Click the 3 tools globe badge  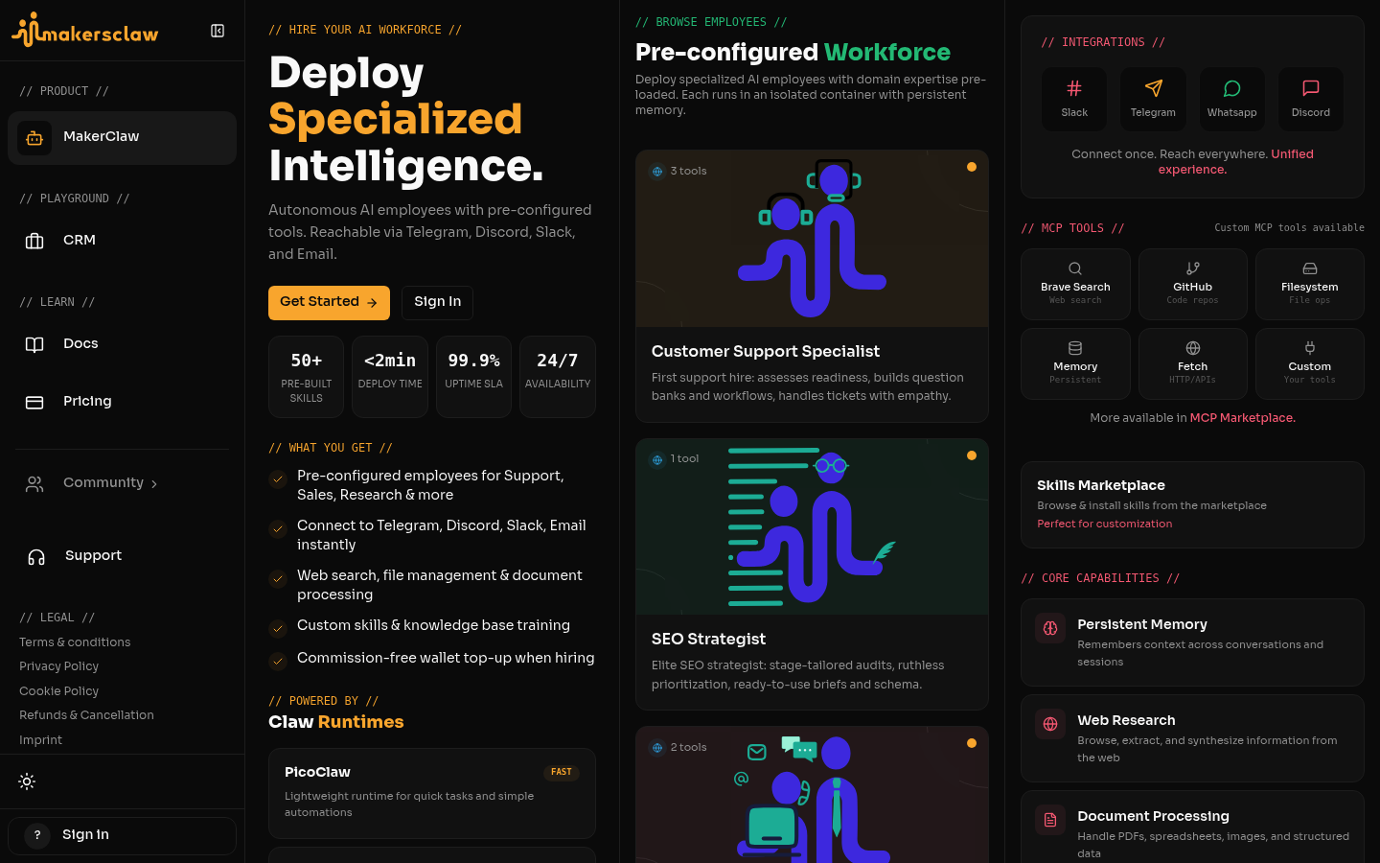coord(657,172)
